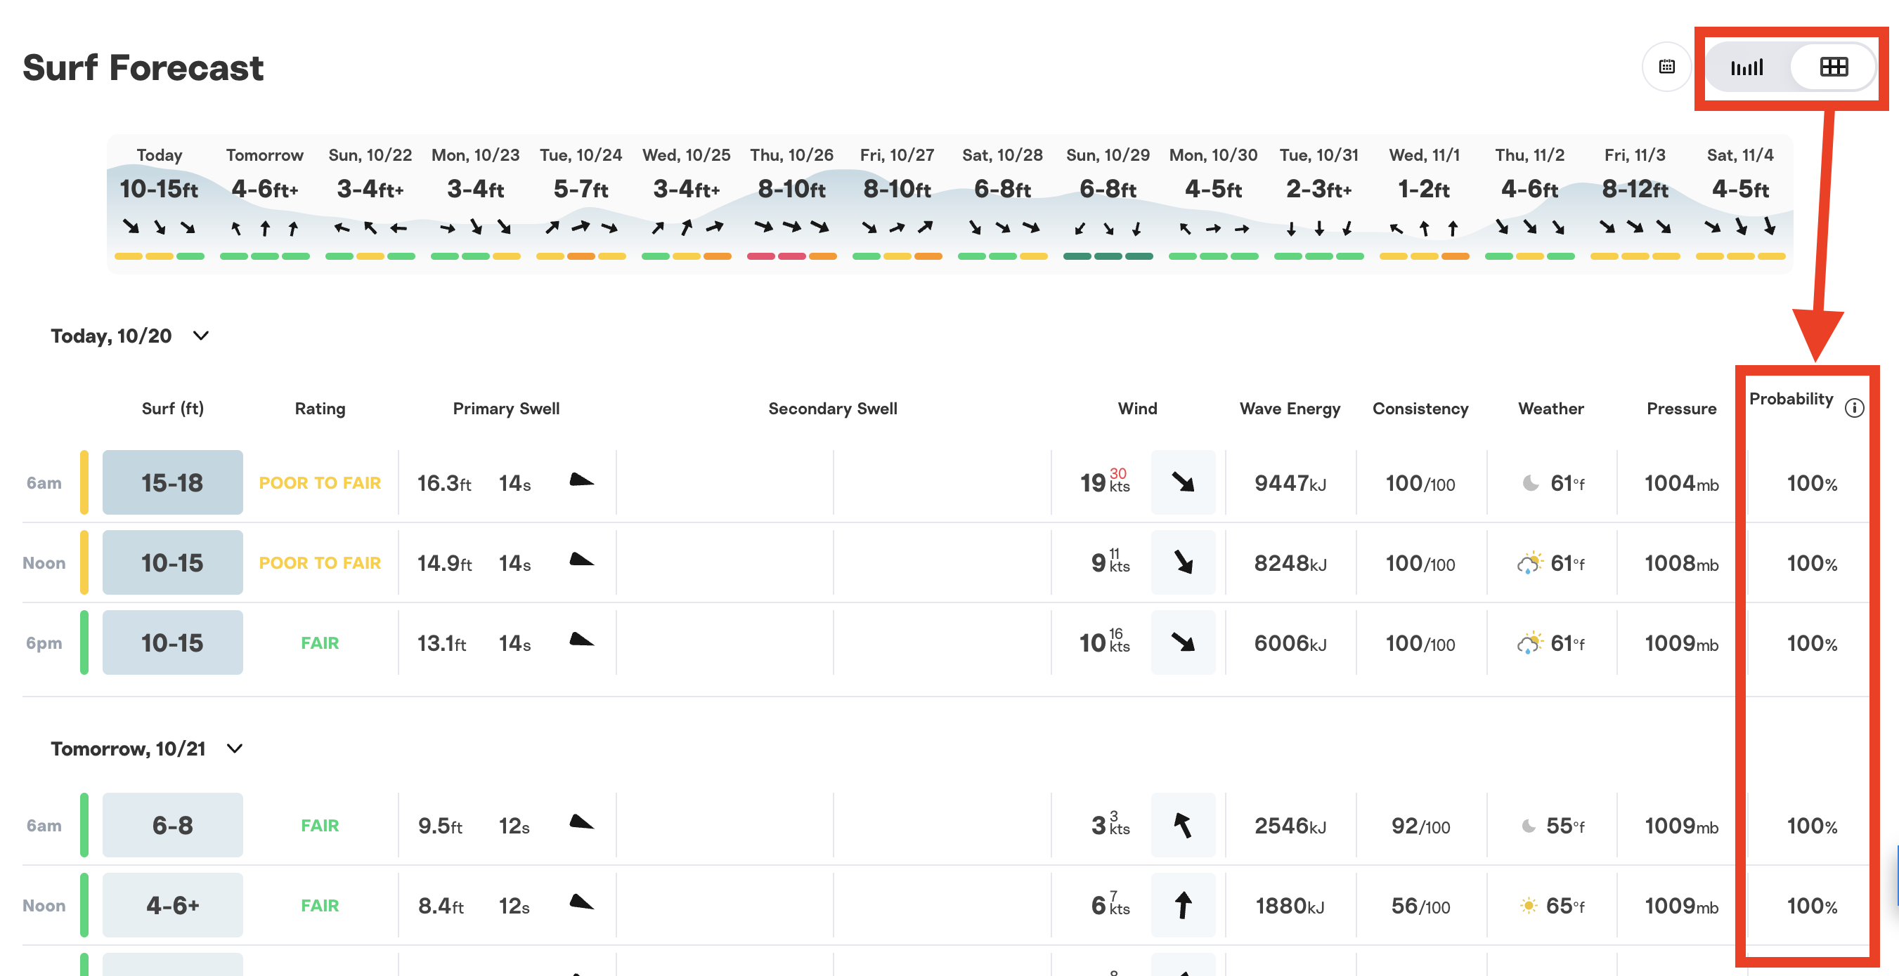The image size is (1899, 976).
Task: Click the 9447kJ wave energy value
Action: [1290, 483]
